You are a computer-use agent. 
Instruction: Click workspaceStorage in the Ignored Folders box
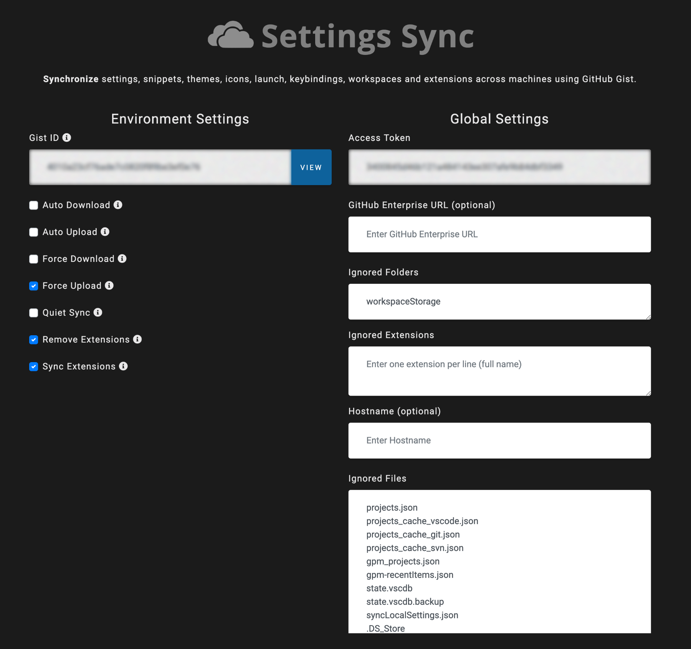[x=403, y=301]
